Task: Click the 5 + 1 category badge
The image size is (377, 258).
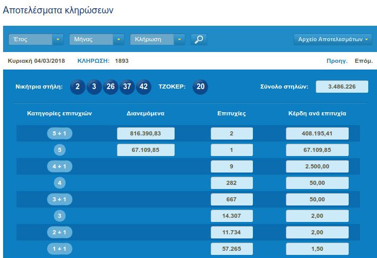Action: pos(59,133)
